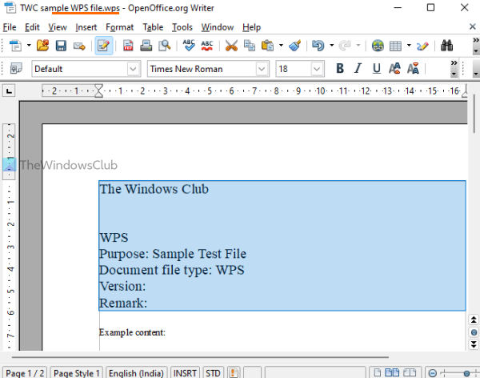Click the Paste clipboard icon
480x378 pixels.
pyautogui.click(x=267, y=46)
